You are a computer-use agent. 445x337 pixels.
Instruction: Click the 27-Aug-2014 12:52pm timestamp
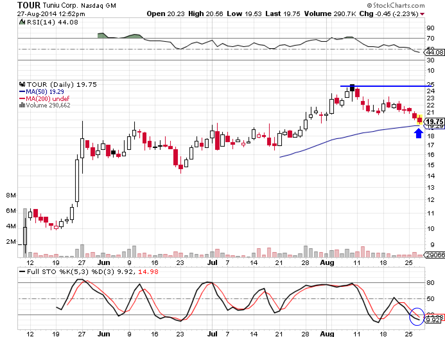(51, 14)
